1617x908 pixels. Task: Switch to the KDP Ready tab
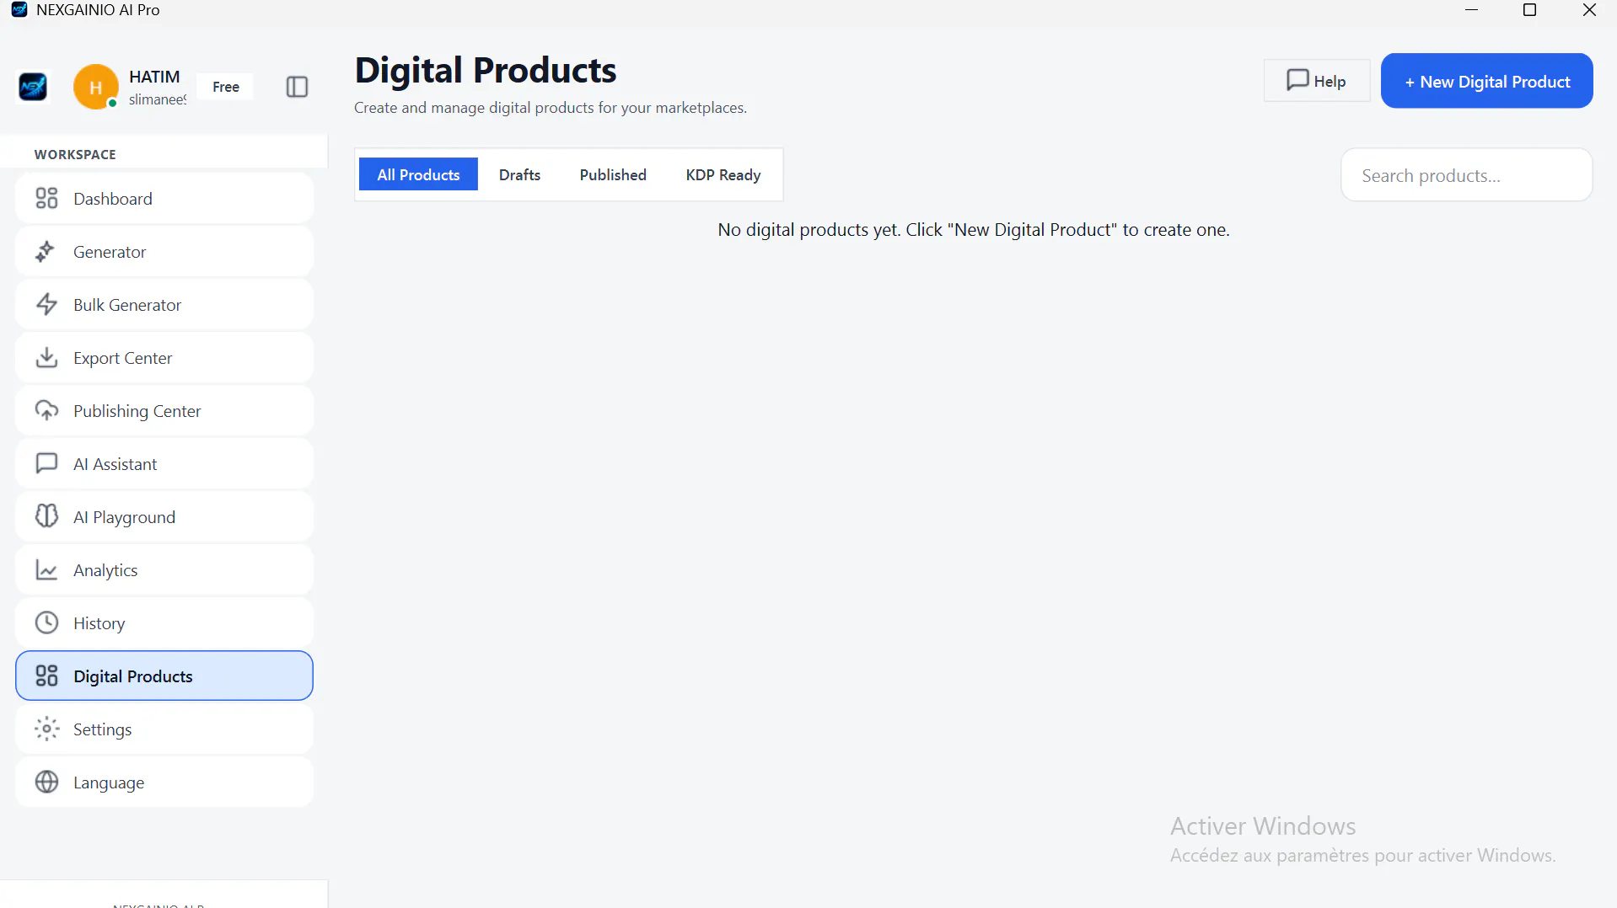723,174
